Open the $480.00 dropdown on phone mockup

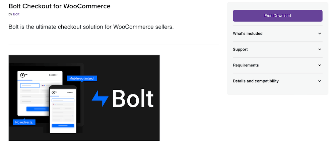pos(69,92)
